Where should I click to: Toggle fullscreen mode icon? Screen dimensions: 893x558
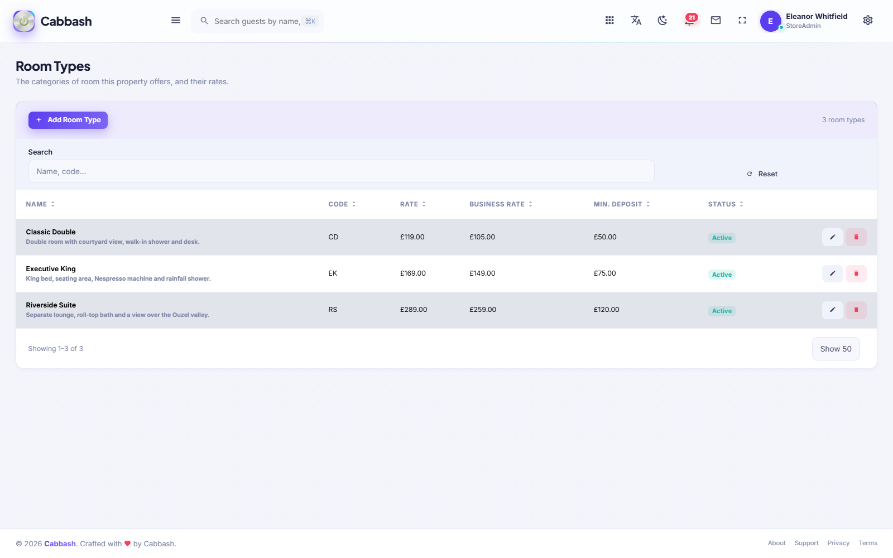(742, 21)
